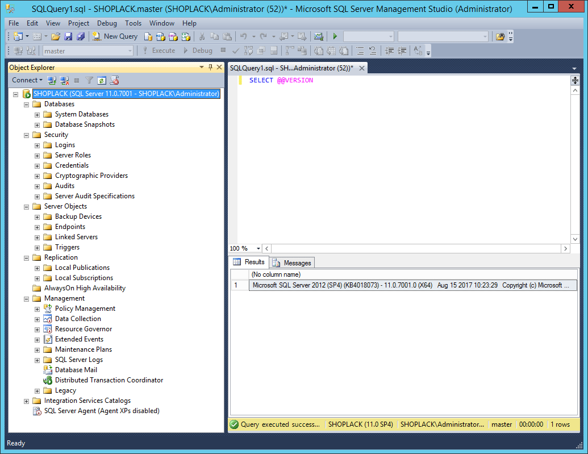This screenshot has height=454, width=588.
Task: Select the AlwaysOn High Availability folder
Action: tap(85, 288)
